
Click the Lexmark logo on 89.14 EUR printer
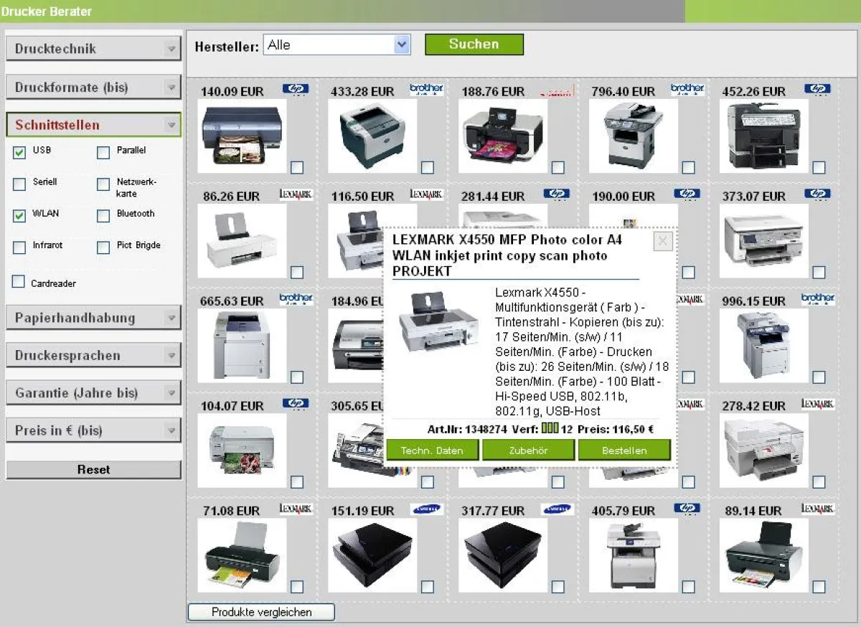click(818, 509)
